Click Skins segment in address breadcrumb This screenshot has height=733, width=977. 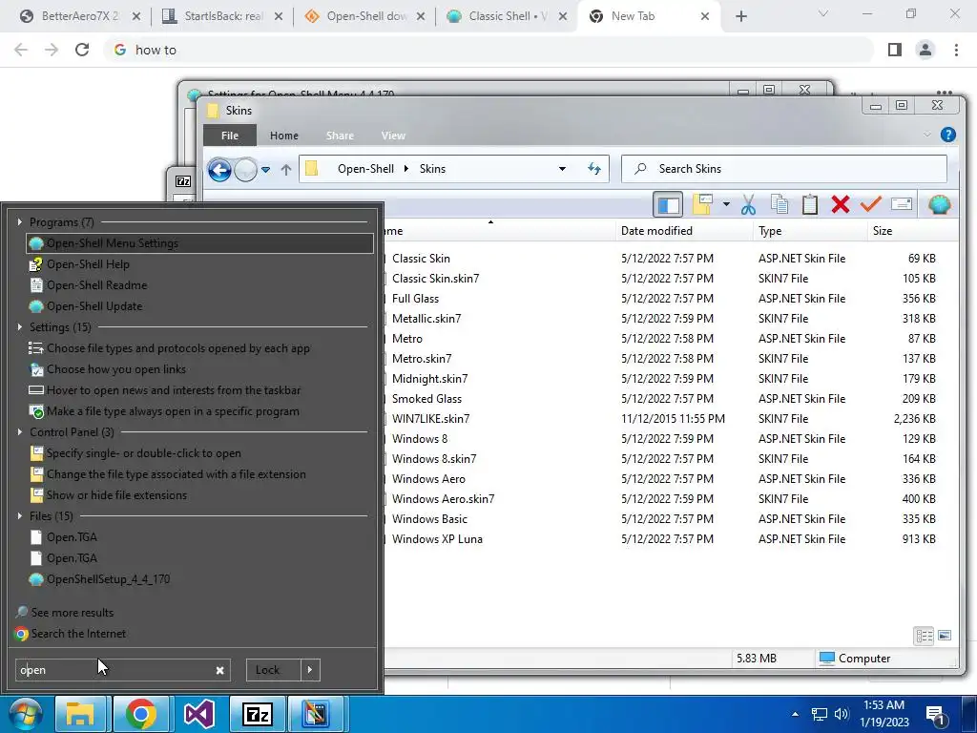(x=432, y=169)
